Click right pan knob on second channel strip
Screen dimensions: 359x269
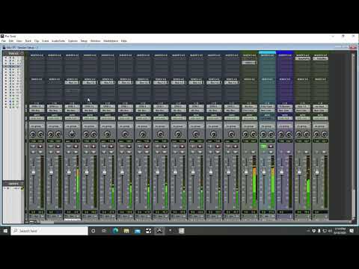click(x=58, y=134)
